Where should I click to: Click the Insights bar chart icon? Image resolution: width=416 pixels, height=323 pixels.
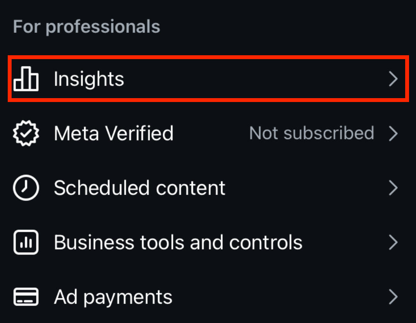tap(26, 79)
